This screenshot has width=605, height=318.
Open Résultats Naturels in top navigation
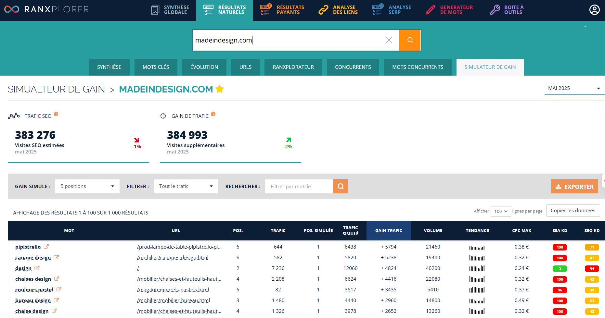[225, 10]
